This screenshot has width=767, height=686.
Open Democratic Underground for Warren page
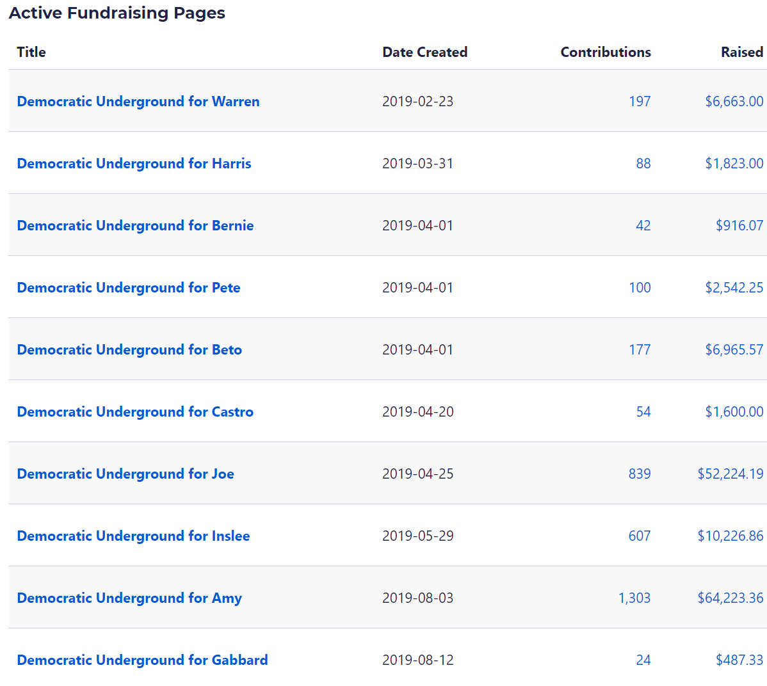click(x=138, y=101)
